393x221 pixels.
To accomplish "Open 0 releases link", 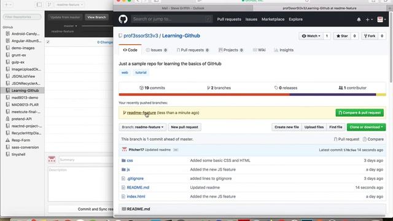I will click(x=286, y=88).
